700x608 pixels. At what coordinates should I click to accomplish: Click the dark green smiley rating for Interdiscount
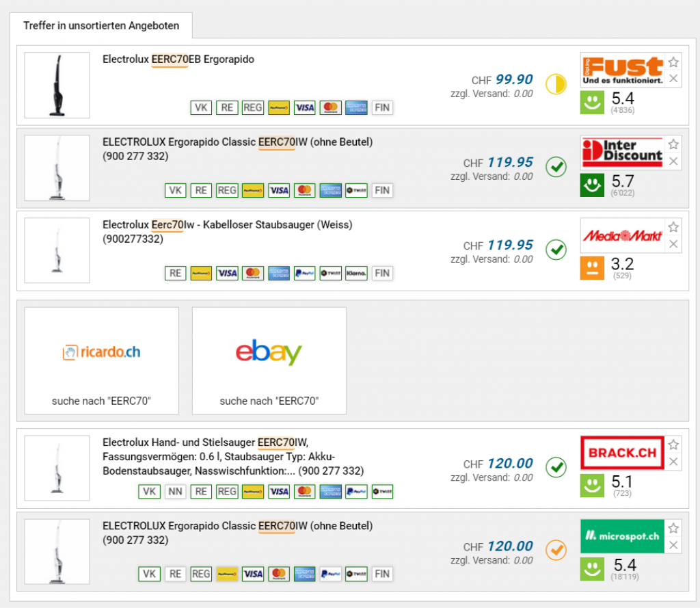593,185
